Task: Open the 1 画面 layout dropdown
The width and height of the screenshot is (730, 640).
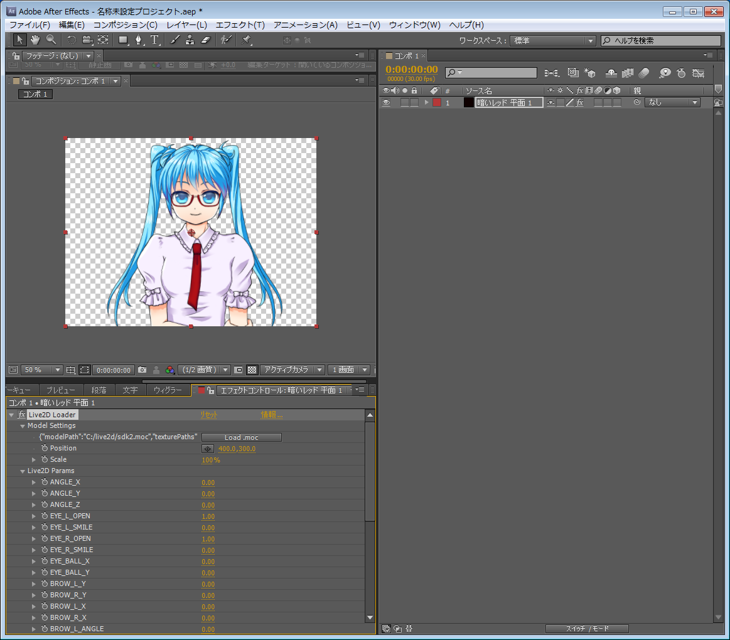Action: pyautogui.click(x=348, y=370)
